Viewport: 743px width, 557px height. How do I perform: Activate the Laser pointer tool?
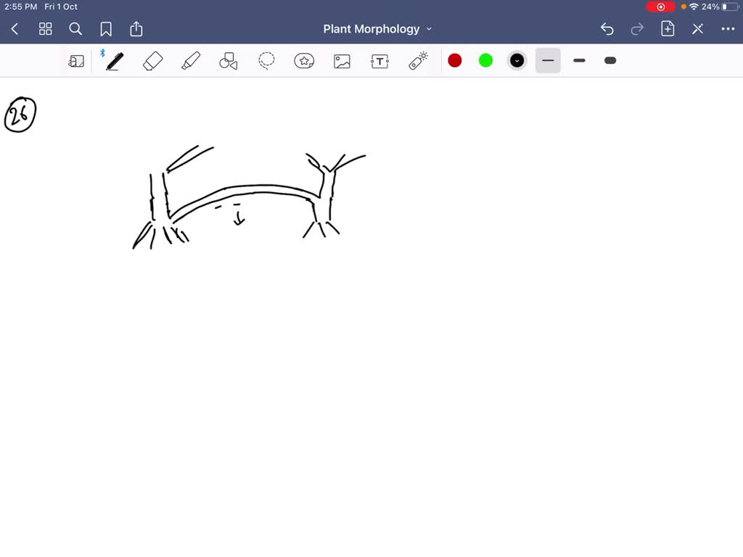pos(418,61)
